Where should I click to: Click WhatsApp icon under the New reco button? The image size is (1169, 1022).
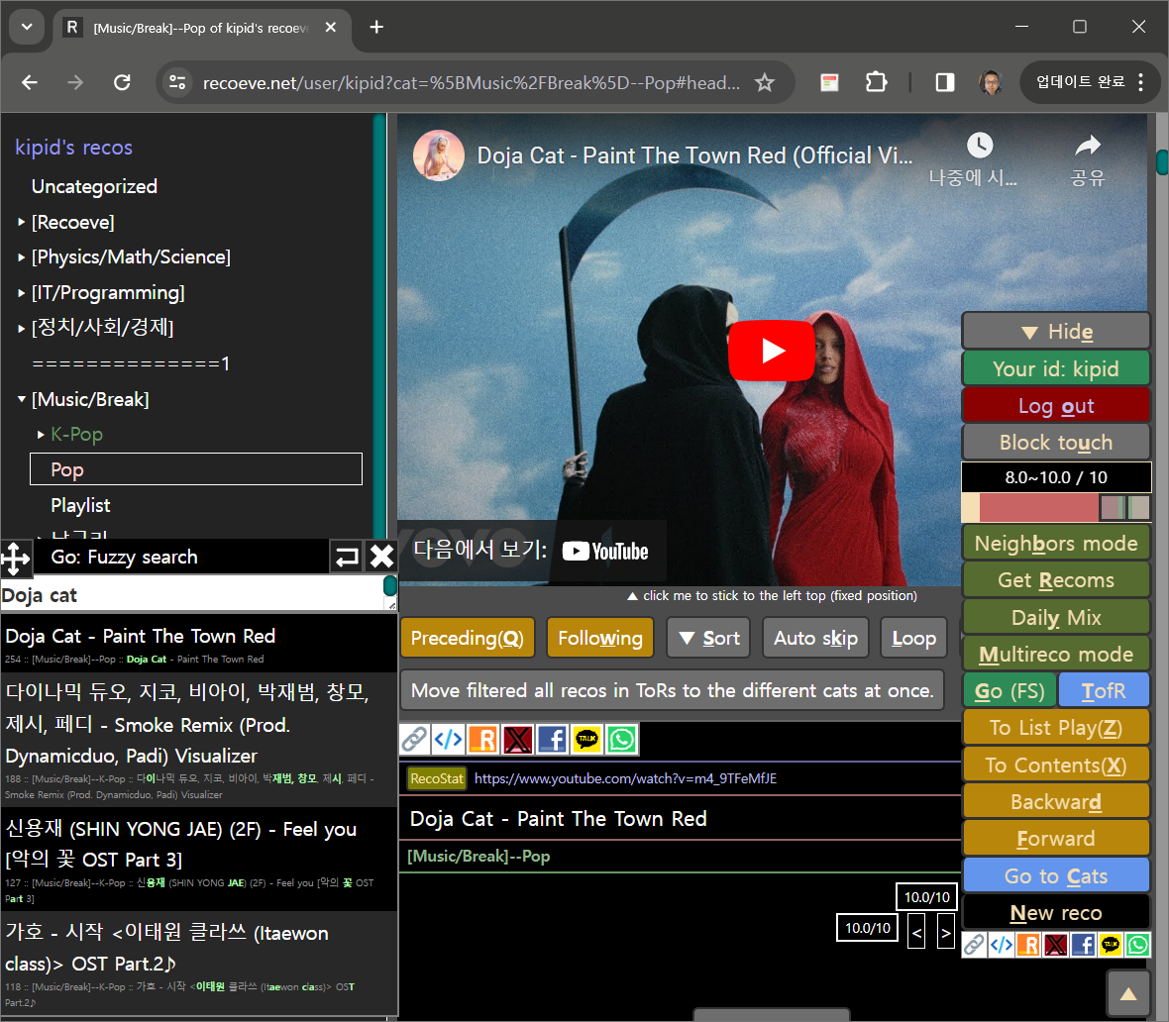pyautogui.click(x=1137, y=945)
